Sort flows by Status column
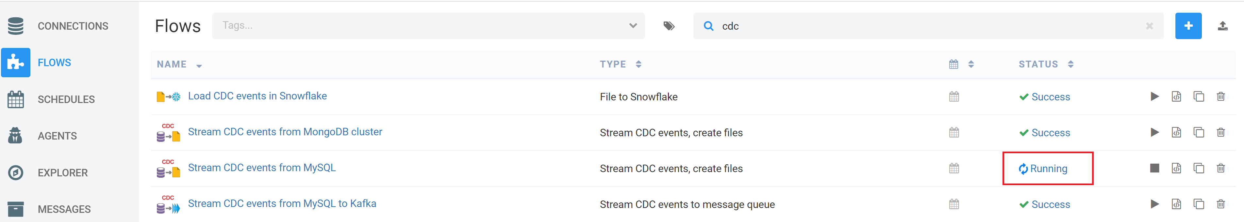This screenshot has width=1244, height=222. coord(1070,64)
